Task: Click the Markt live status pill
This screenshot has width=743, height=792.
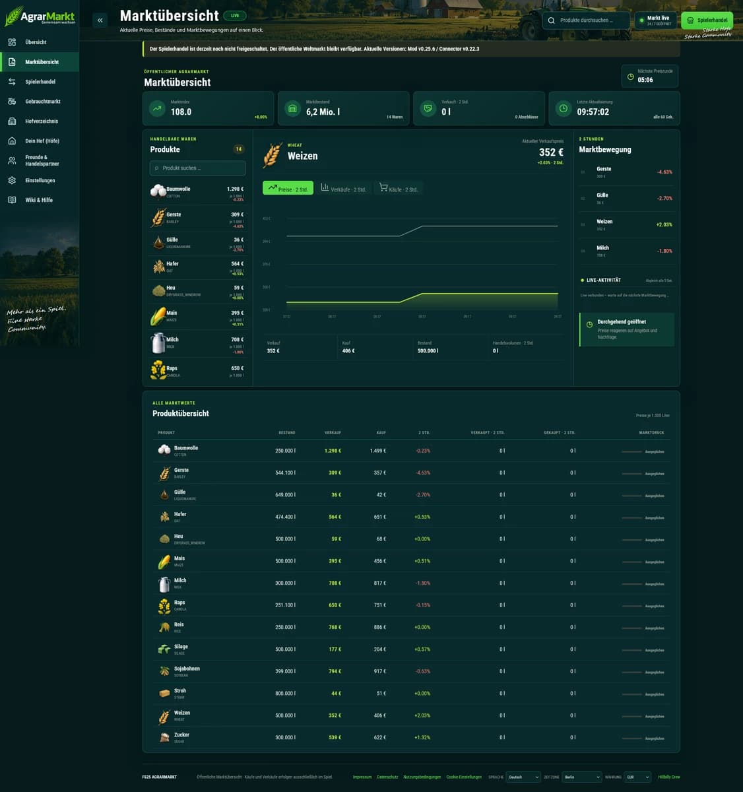Action: [655, 20]
